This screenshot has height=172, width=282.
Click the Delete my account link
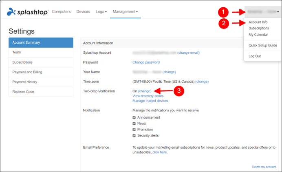[x=264, y=167]
